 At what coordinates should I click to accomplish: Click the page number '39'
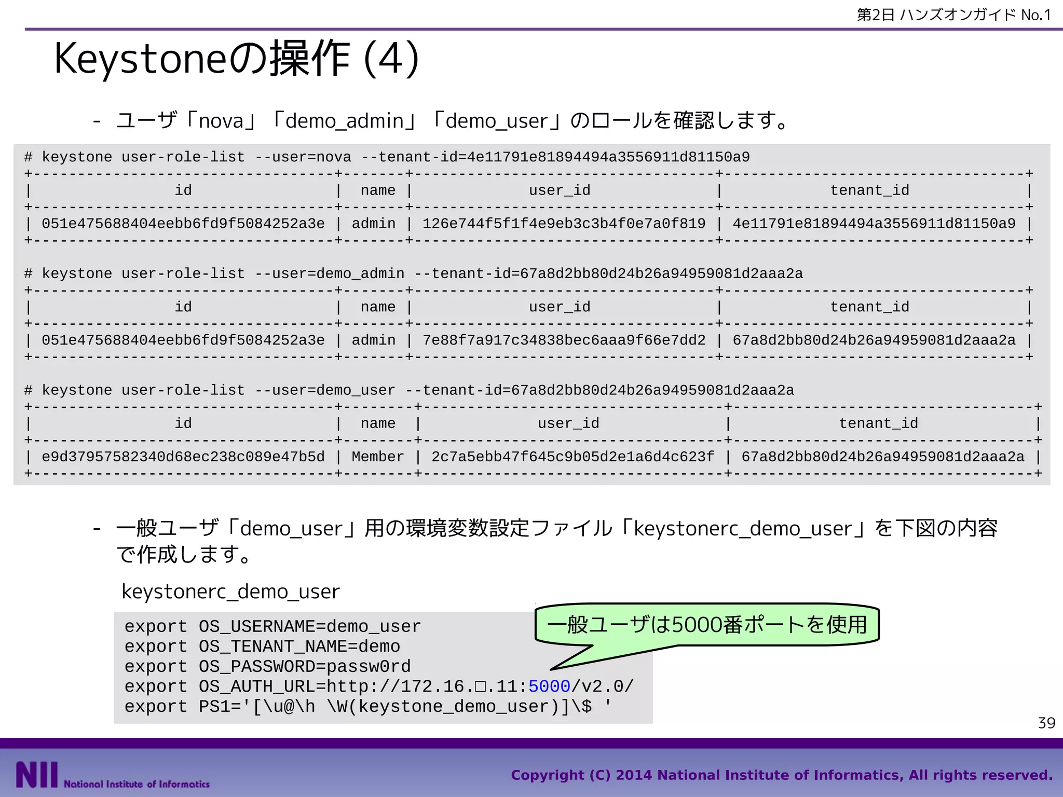(x=1046, y=723)
